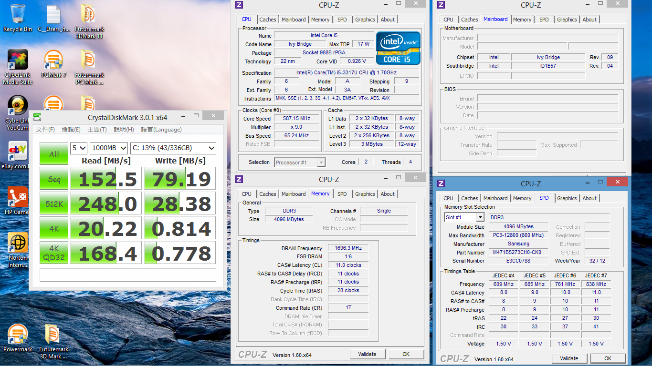Open the 語言(Language) menu in CrystalDiskMark

(161, 130)
